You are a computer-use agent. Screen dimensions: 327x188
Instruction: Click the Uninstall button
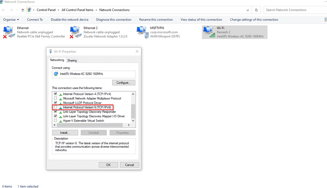[94, 133]
